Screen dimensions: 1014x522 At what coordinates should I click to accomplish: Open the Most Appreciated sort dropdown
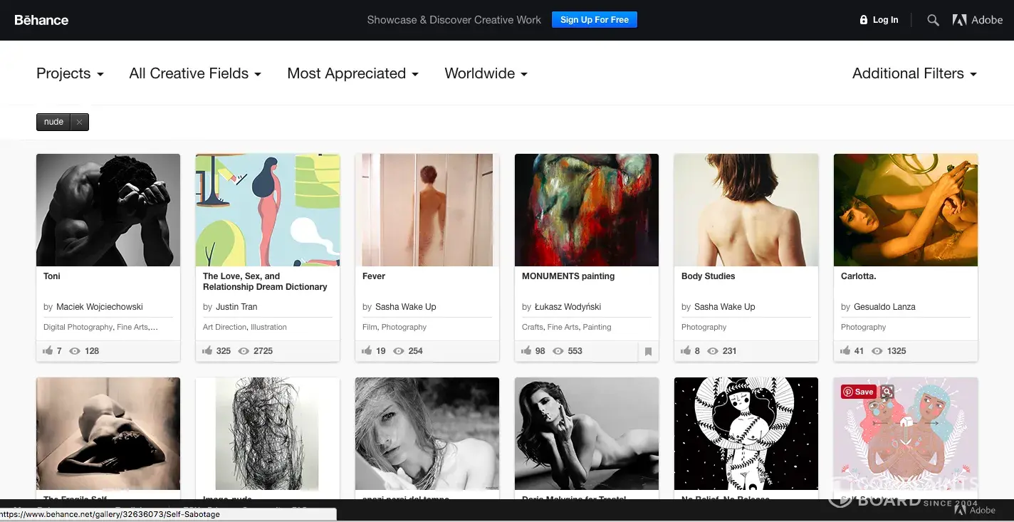click(x=352, y=73)
